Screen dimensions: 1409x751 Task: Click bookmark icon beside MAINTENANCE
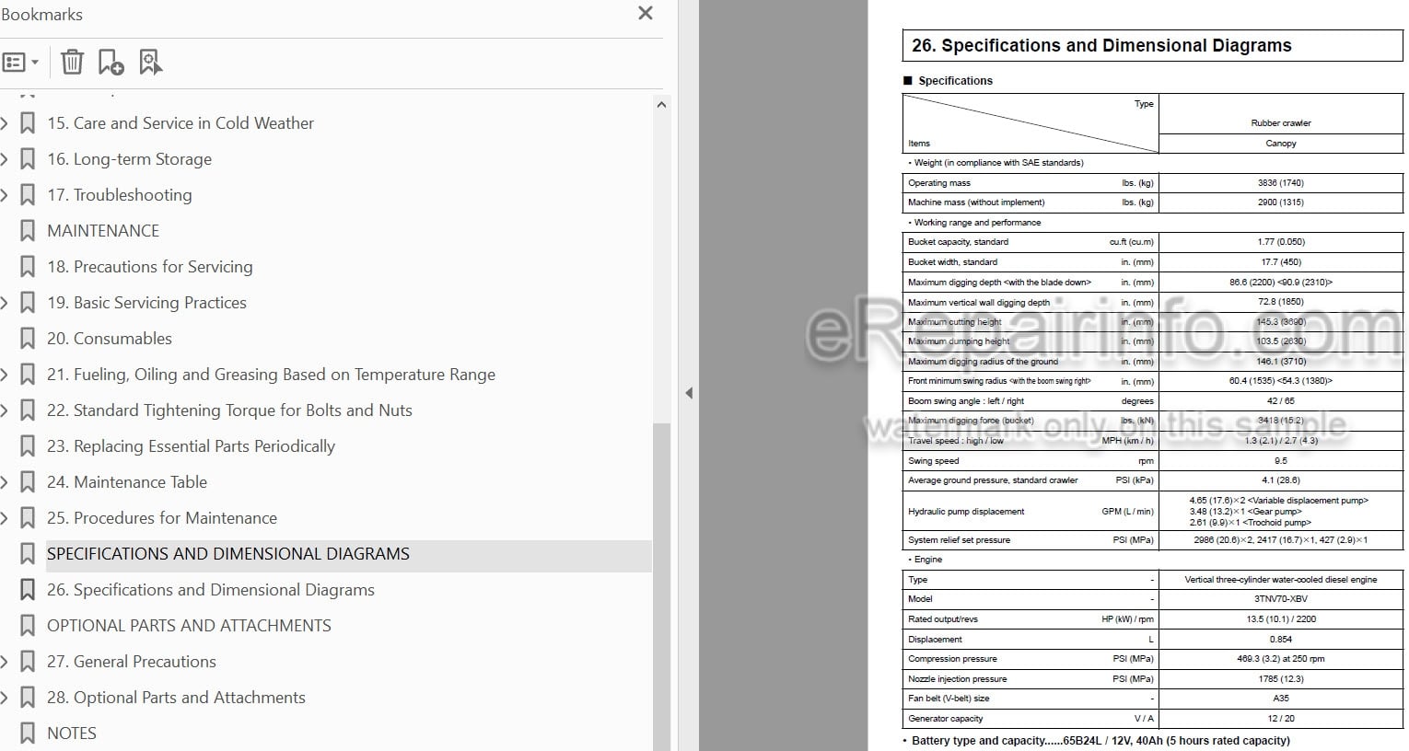[28, 231]
